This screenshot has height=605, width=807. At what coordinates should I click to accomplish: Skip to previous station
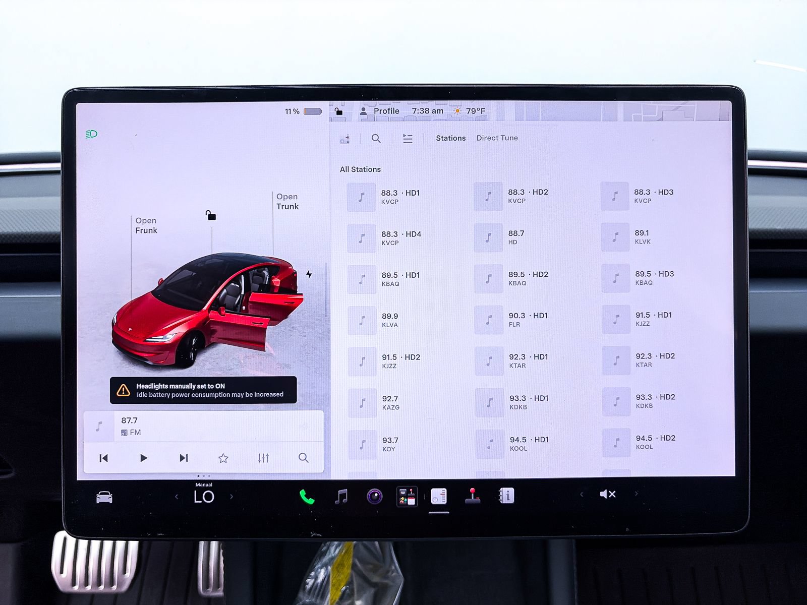pyautogui.click(x=103, y=458)
